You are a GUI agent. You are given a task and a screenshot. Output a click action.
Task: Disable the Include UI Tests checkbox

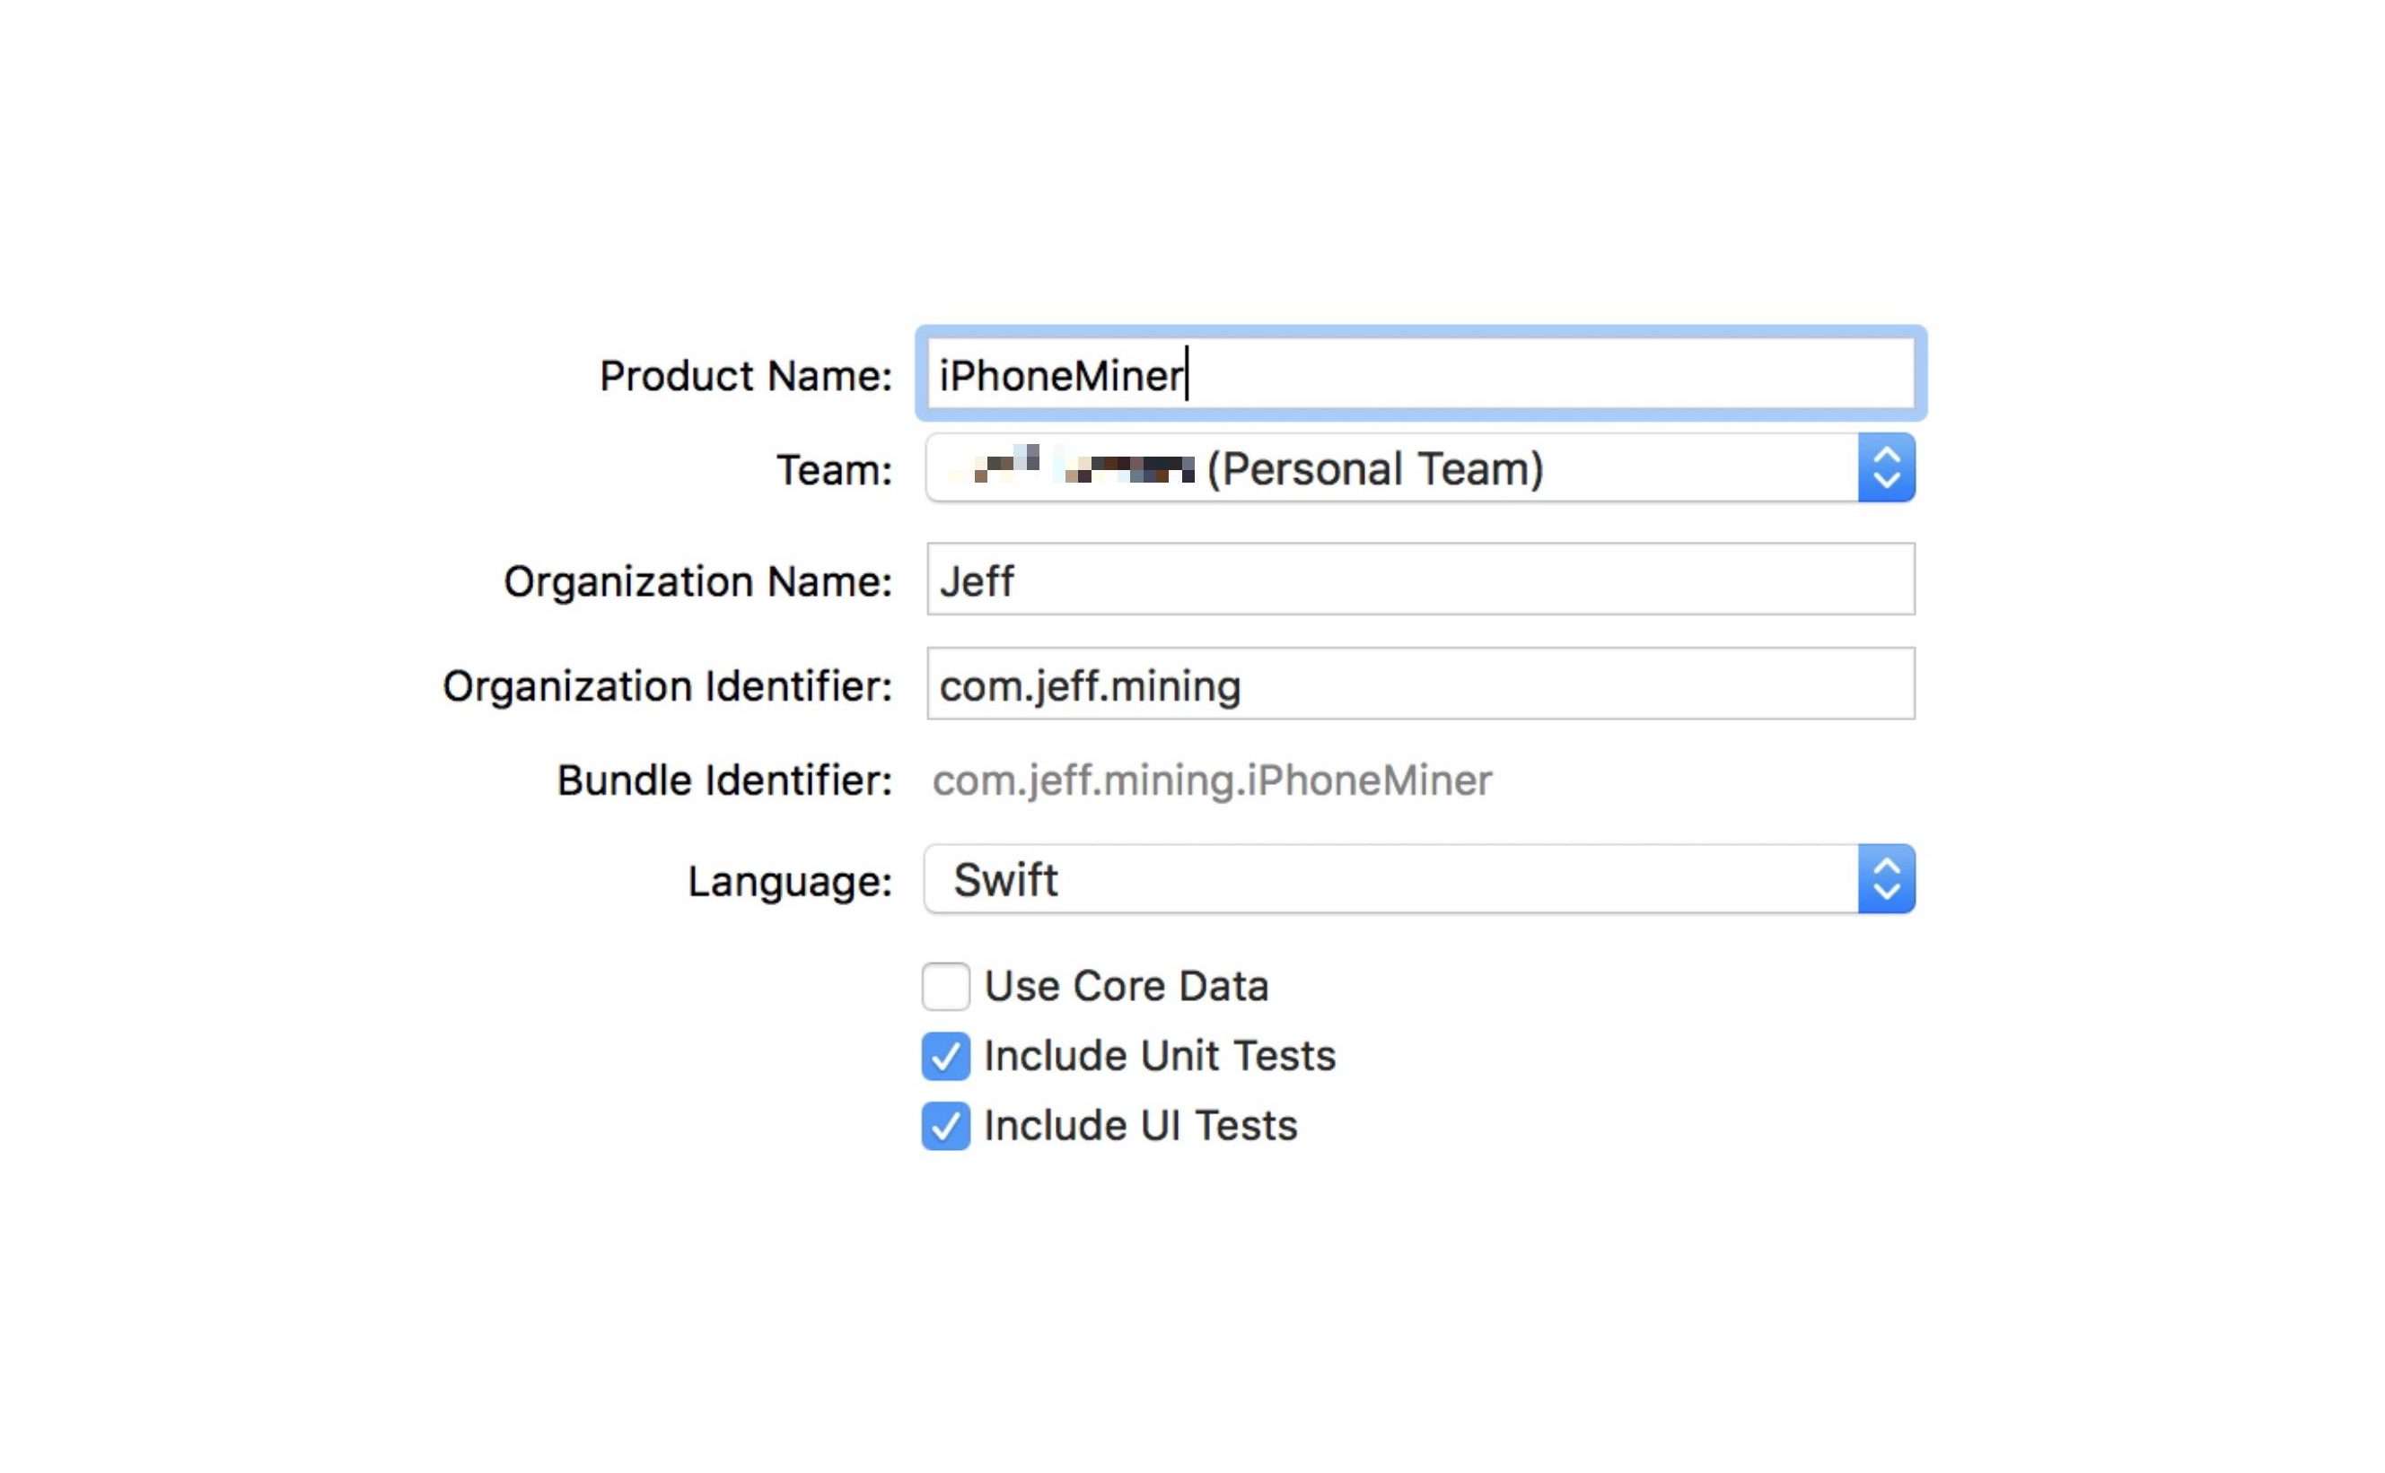(945, 1127)
